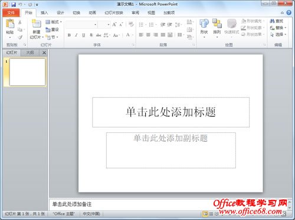This screenshot has width=295, height=220.
Task: Click the Increase Font Size icon
Action: point(114,25)
